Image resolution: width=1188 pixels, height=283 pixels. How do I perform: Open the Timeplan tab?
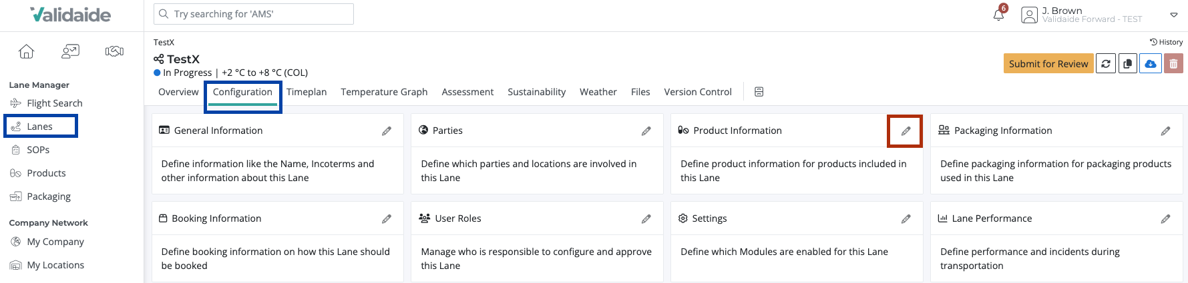[307, 92]
